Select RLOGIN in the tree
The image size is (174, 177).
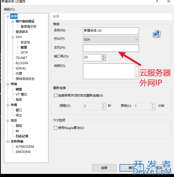click(x=22, y=63)
